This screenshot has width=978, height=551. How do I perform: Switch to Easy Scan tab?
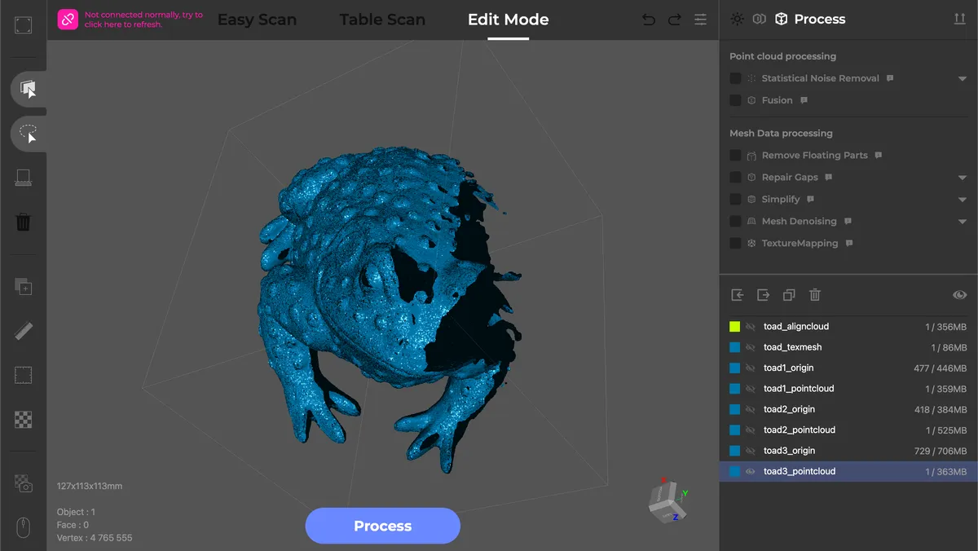[257, 20]
